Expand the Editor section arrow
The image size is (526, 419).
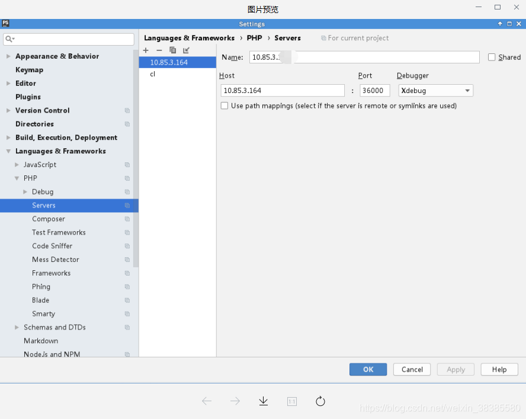click(8, 83)
